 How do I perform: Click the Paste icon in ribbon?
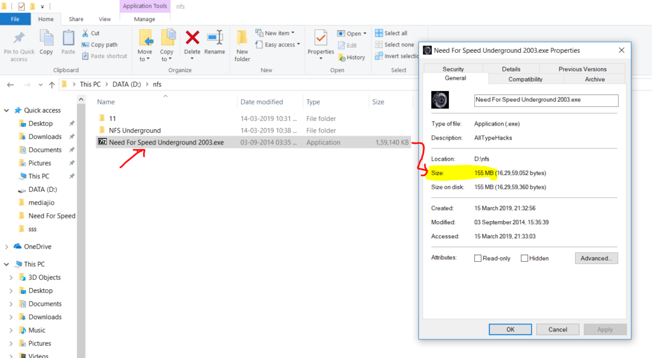(68, 39)
